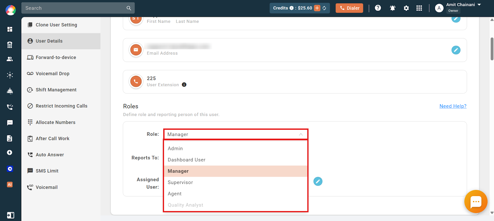
Task: Open the messages chat icon in left sidebar
Action: pyautogui.click(x=10, y=123)
